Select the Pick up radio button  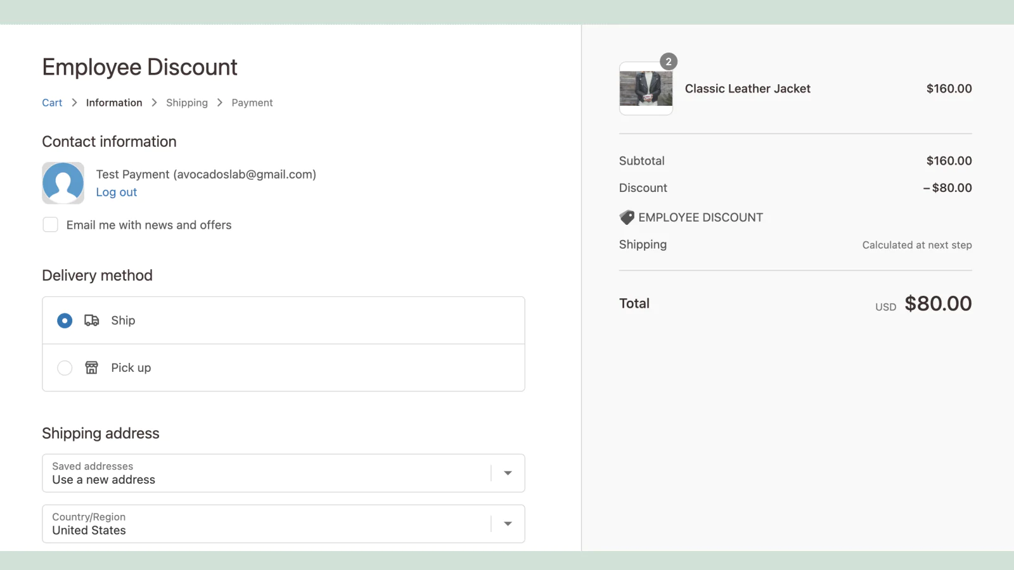(x=65, y=368)
